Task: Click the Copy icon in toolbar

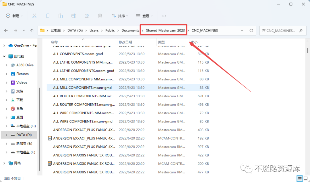Action: 47,16
